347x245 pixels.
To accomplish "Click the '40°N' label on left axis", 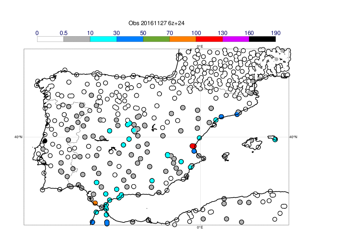I will 19,137.
